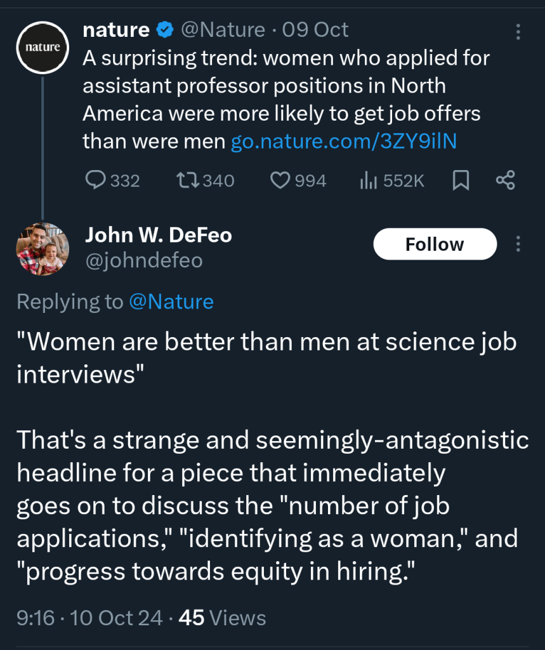Open view analytics bar chart icon

369,181
